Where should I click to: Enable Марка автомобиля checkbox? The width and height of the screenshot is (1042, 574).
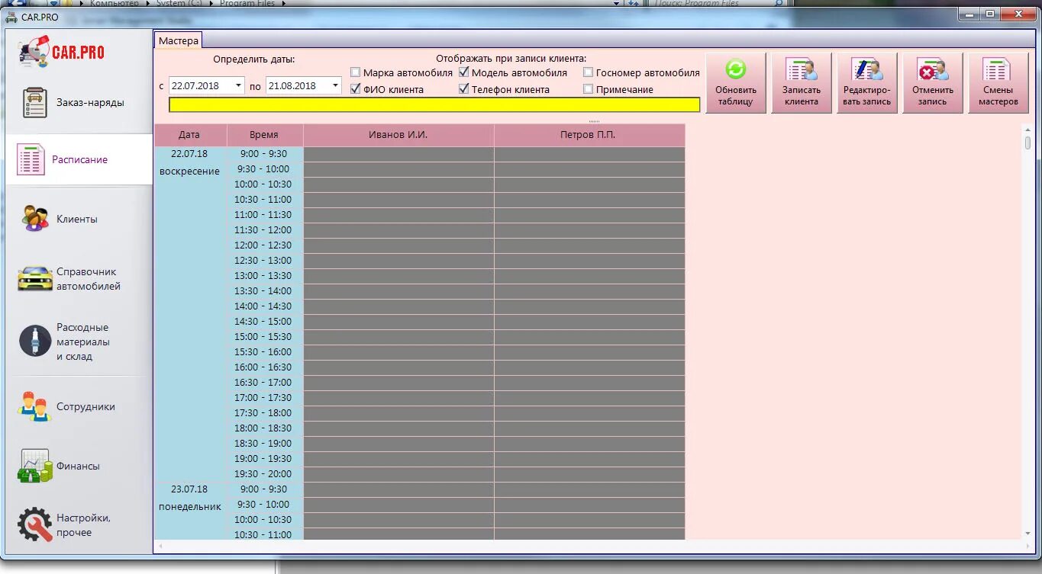coord(356,72)
